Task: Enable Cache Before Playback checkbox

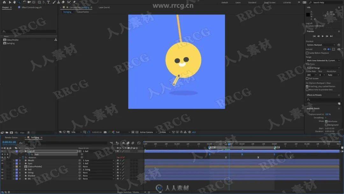Action: coord(307,53)
